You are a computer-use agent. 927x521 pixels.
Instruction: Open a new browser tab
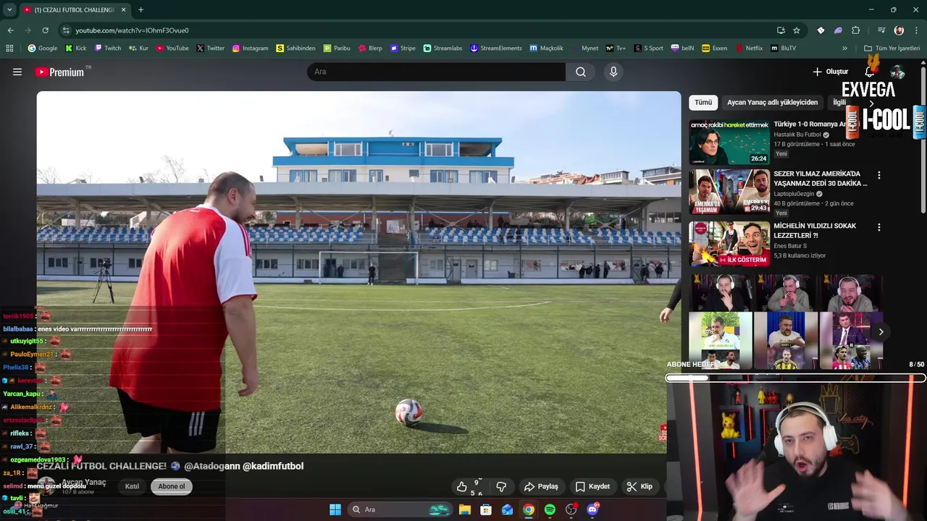coord(140,9)
